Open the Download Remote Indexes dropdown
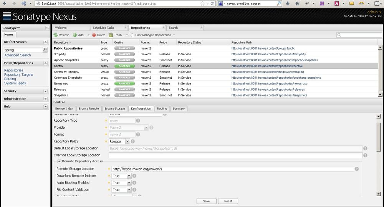The width and height of the screenshot is (384, 207). point(129,176)
